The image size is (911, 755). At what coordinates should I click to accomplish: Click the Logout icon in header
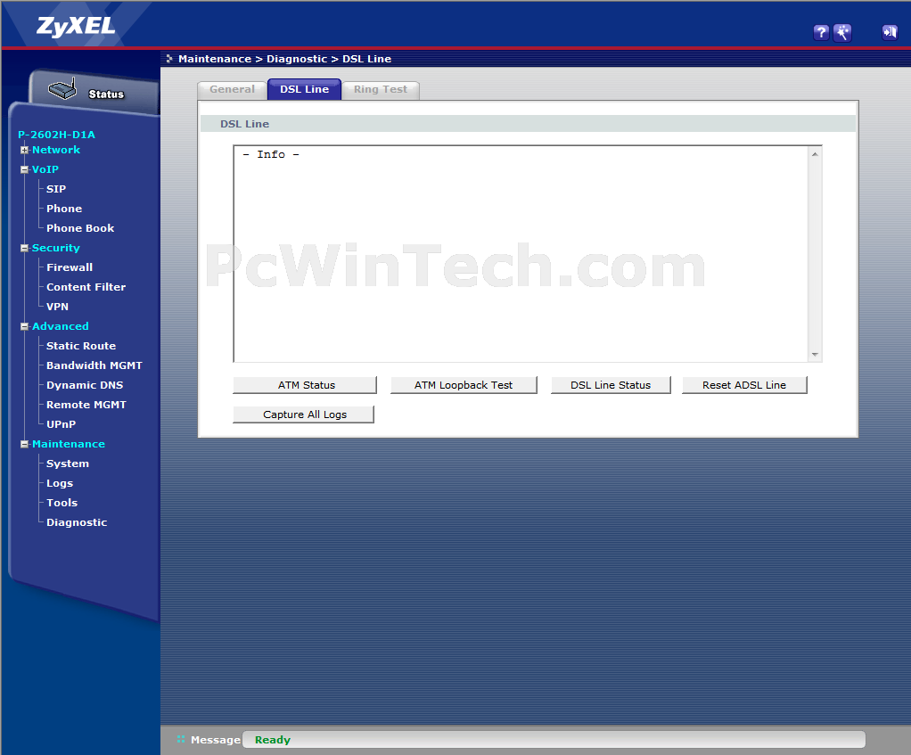pyautogui.click(x=890, y=32)
